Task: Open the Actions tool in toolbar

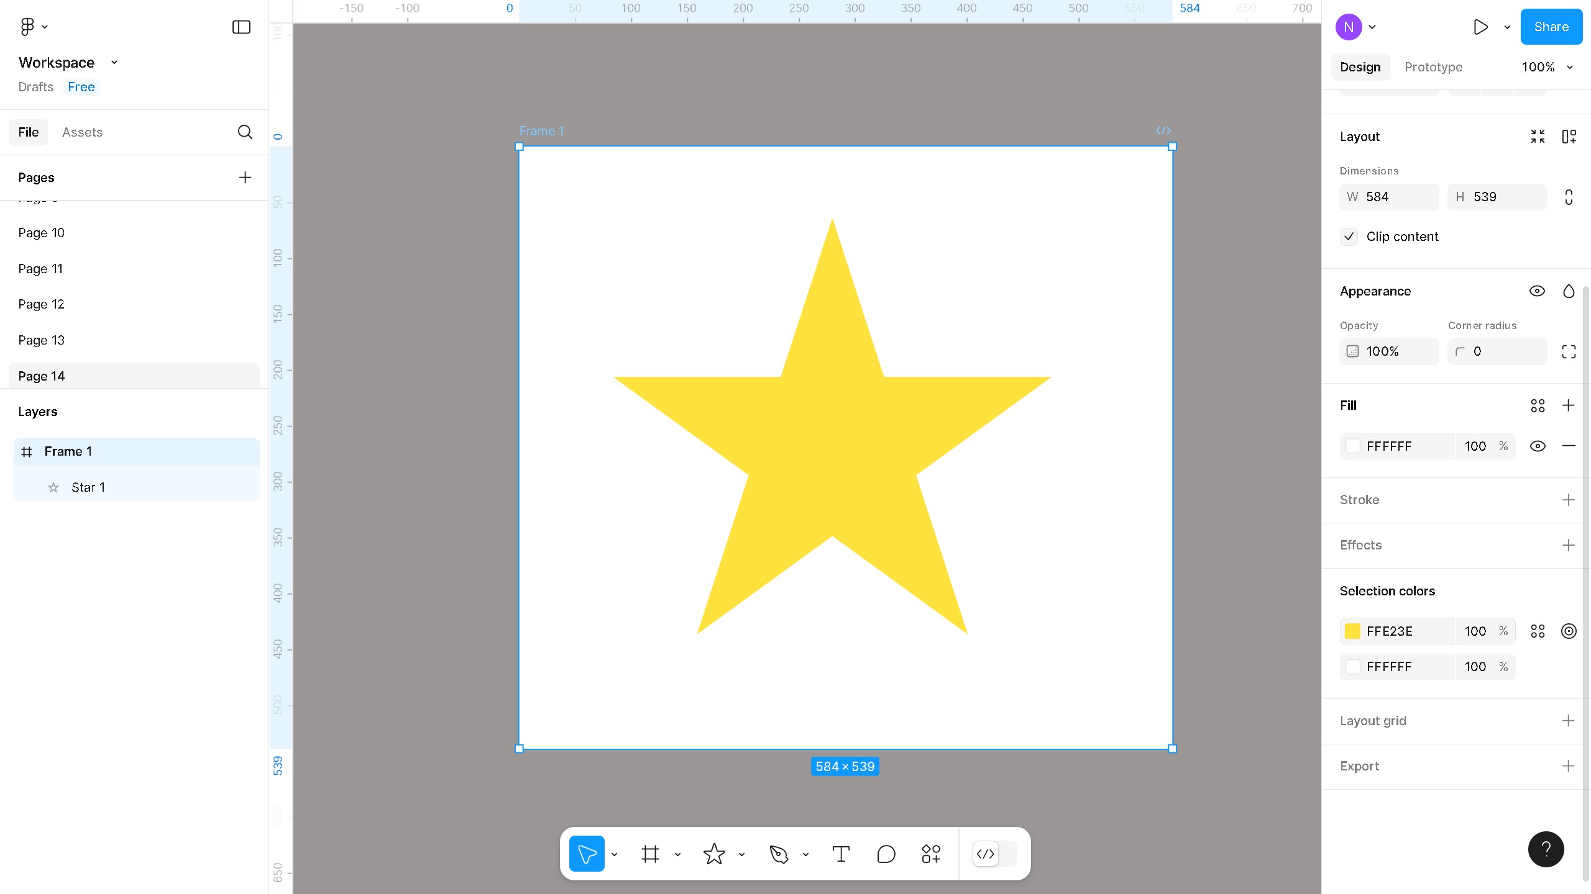Action: (x=930, y=854)
